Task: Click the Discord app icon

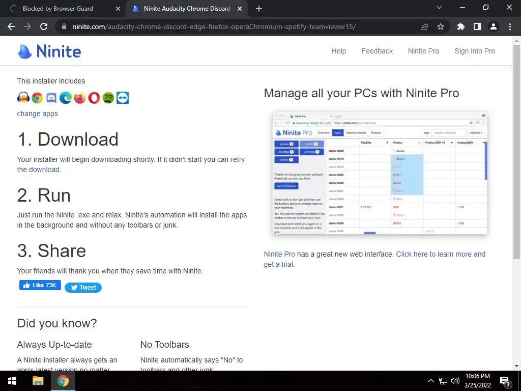Action: [51, 98]
